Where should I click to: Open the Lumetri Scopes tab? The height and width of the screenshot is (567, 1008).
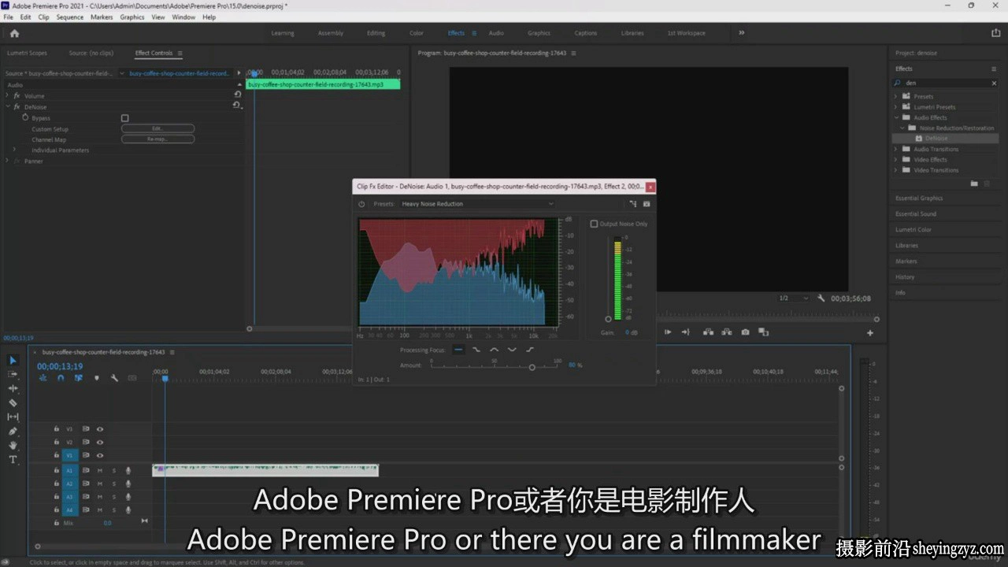[x=27, y=53]
